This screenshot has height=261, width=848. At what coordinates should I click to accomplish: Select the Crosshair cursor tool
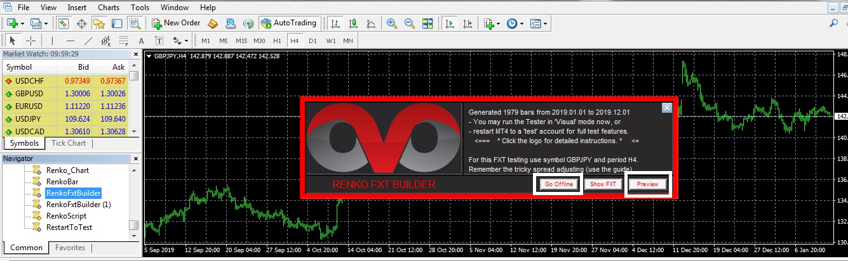point(30,41)
